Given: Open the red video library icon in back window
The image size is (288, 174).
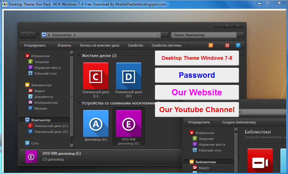Looking at the screenshot, I should click(x=260, y=161).
